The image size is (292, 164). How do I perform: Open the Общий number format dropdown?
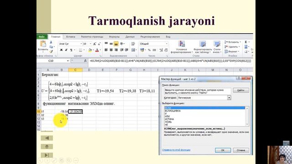(167, 44)
